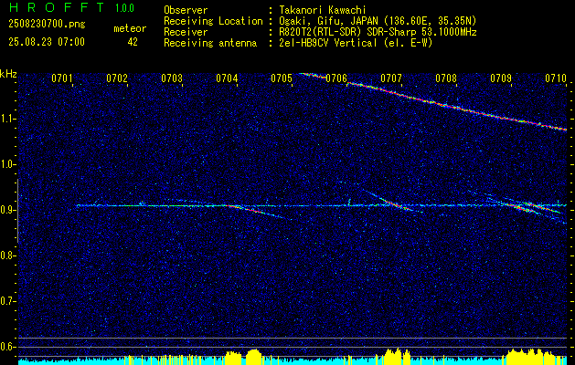Viewport: 575px width, 365px height.
Task: Click the 0.8 kHz axis label
Action: [7, 255]
